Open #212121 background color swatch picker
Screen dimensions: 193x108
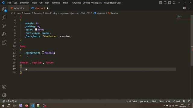coord(43,52)
